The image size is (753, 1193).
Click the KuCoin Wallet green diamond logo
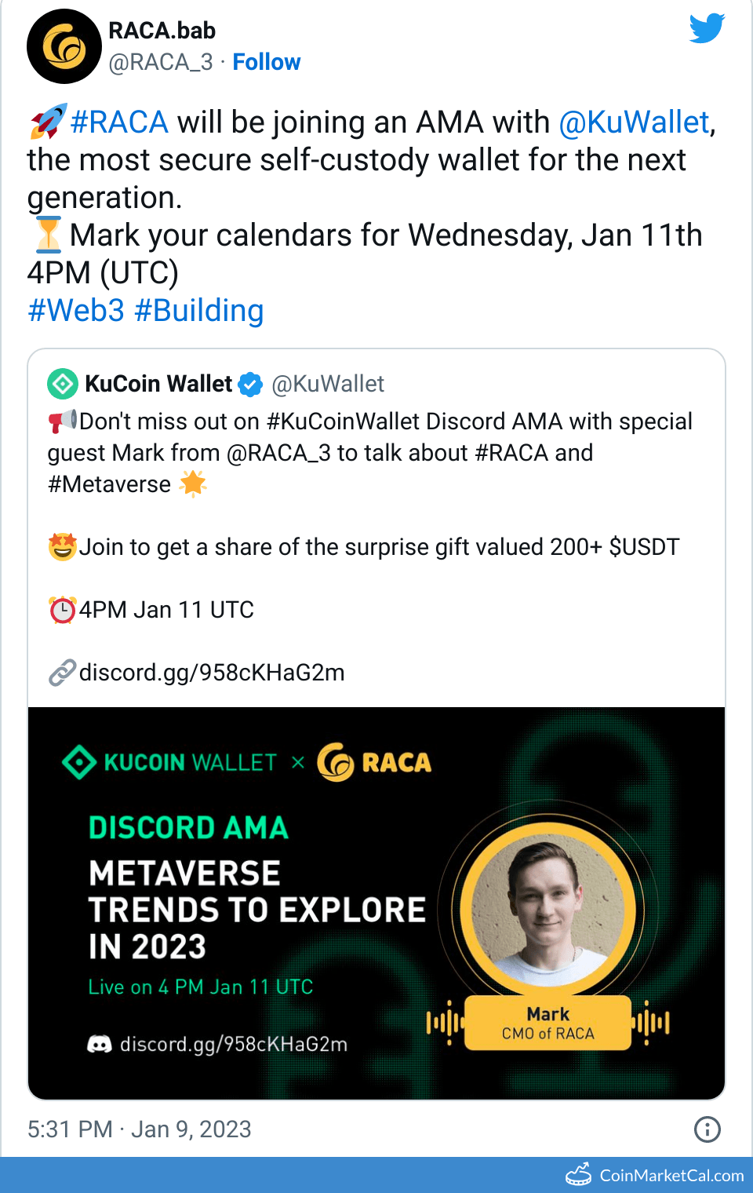point(61,384)
